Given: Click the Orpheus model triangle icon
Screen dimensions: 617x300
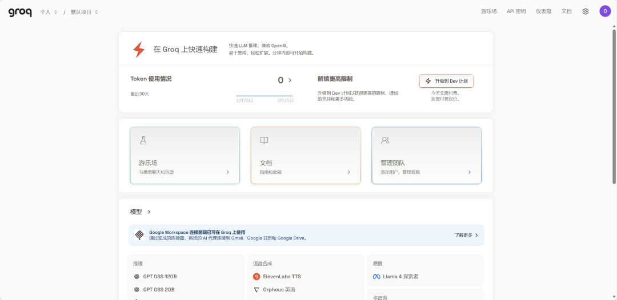Looking at the screenshot, I should pos(257,290).
